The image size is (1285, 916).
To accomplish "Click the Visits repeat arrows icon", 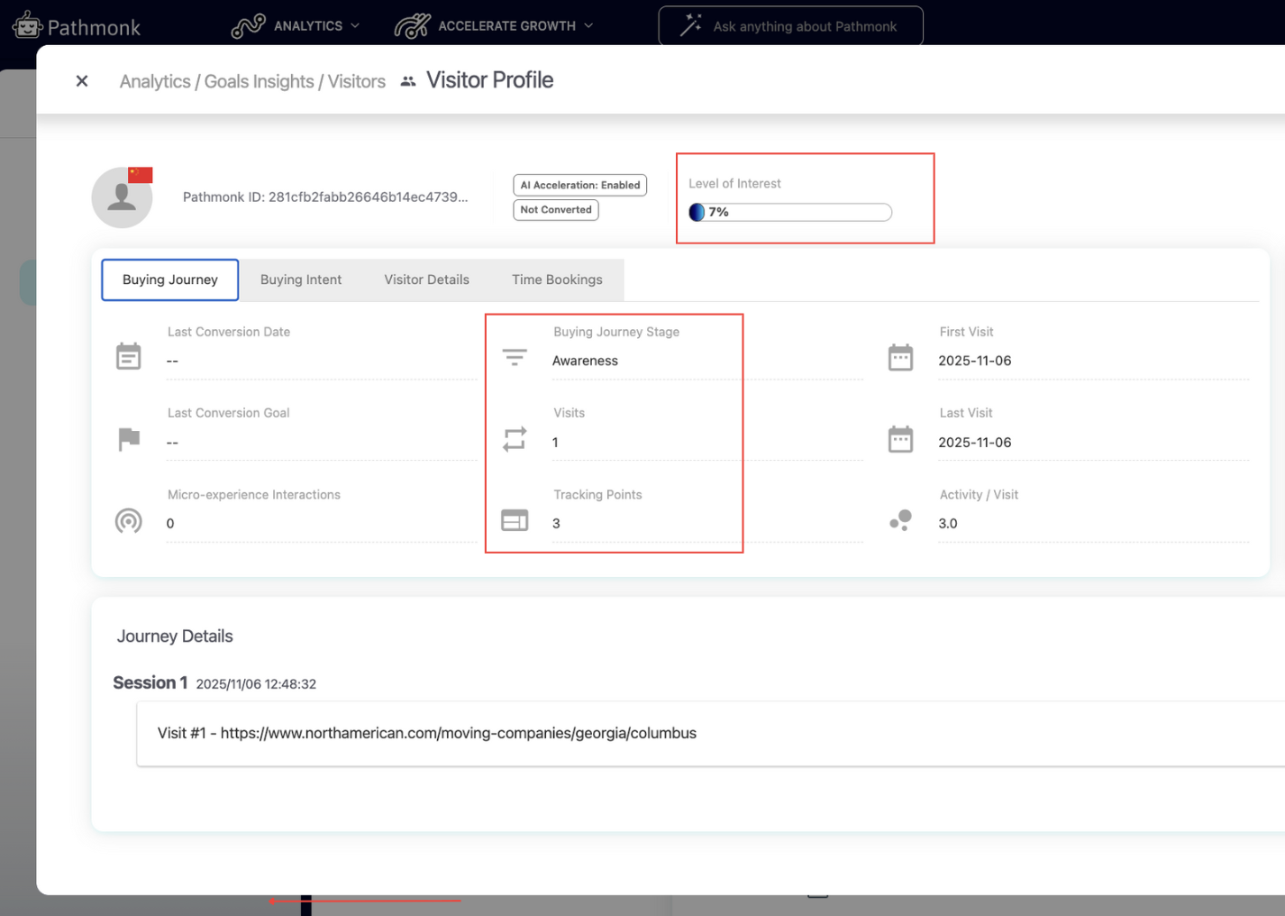I will click(x=515, y=439).
